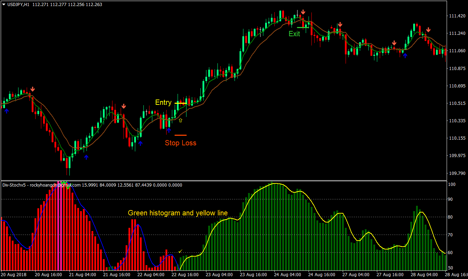
Task: Select the red down arrow near 21 Aug 16:00
Action: (x=123, y=106)
